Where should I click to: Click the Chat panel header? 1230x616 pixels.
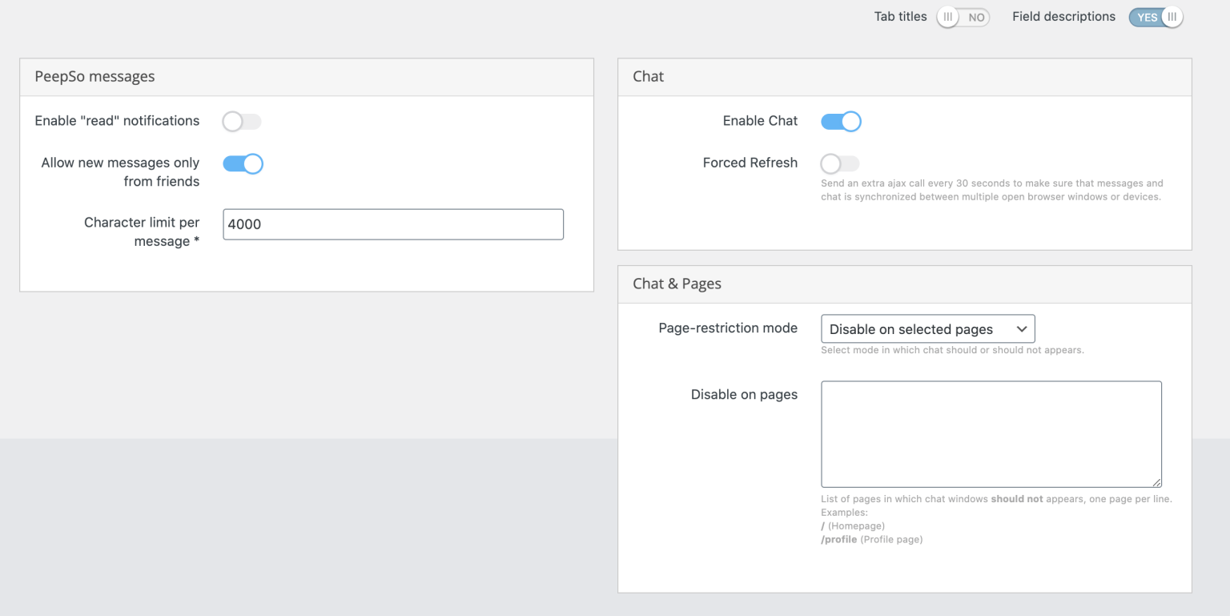point(648,76)
